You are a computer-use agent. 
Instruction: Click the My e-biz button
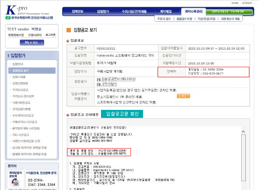(x=32, y=42)
